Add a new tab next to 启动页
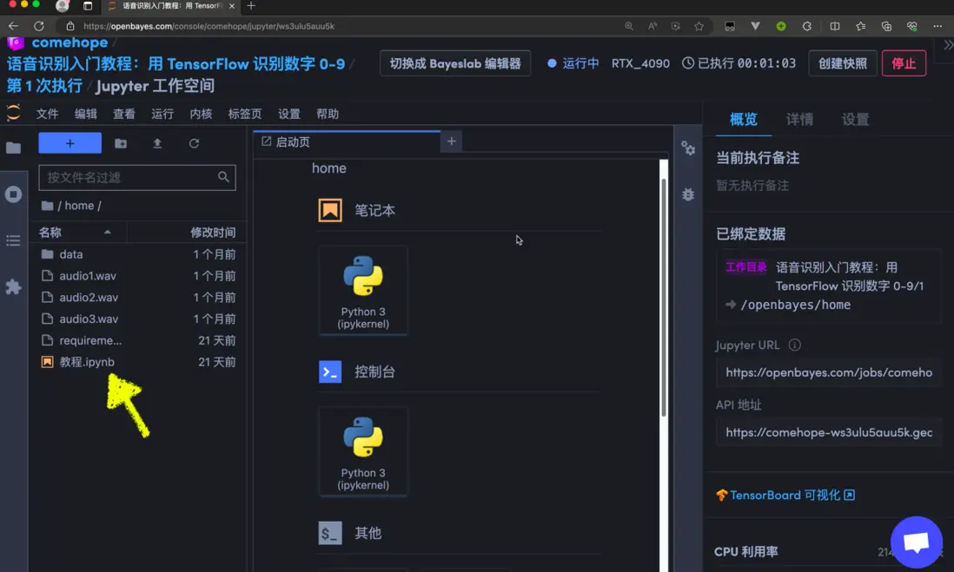 coord(452,141)
